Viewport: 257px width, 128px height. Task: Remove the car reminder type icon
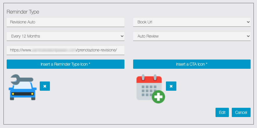pos(45,86)
